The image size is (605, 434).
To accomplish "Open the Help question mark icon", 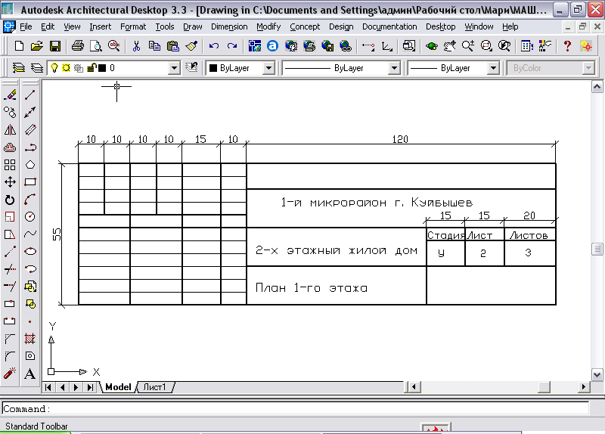I will (566, 46).
